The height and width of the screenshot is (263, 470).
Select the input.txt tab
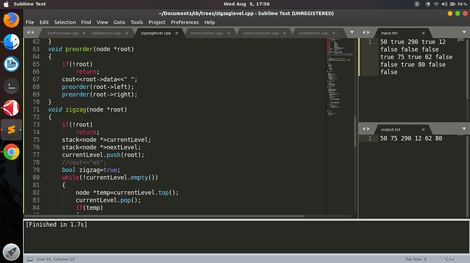click(390, 33)
